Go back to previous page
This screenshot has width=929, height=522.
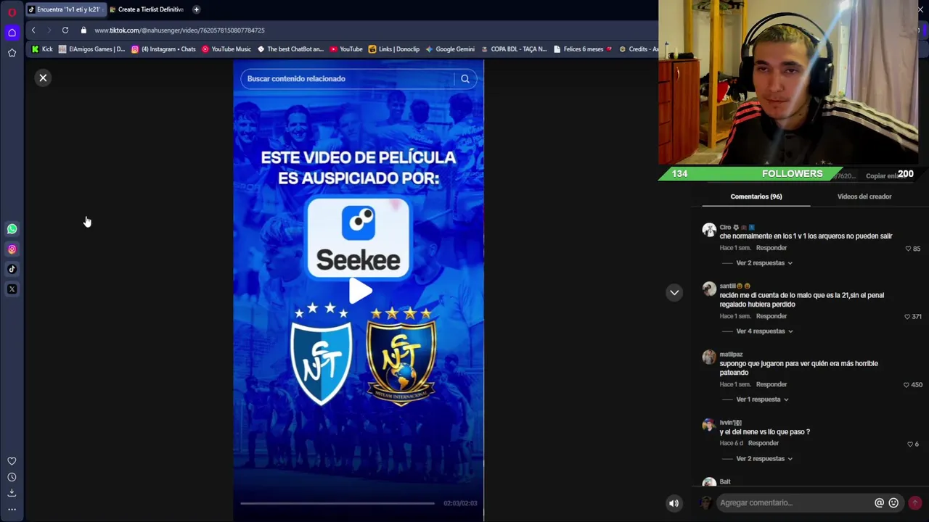point(33,30)
